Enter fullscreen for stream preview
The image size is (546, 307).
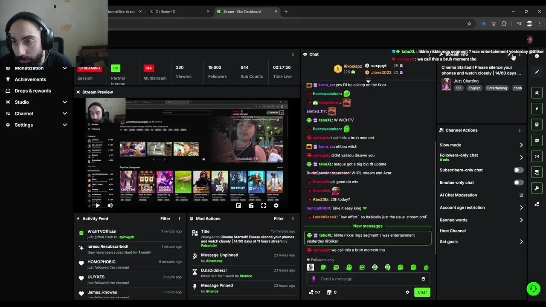pos(264,206)
